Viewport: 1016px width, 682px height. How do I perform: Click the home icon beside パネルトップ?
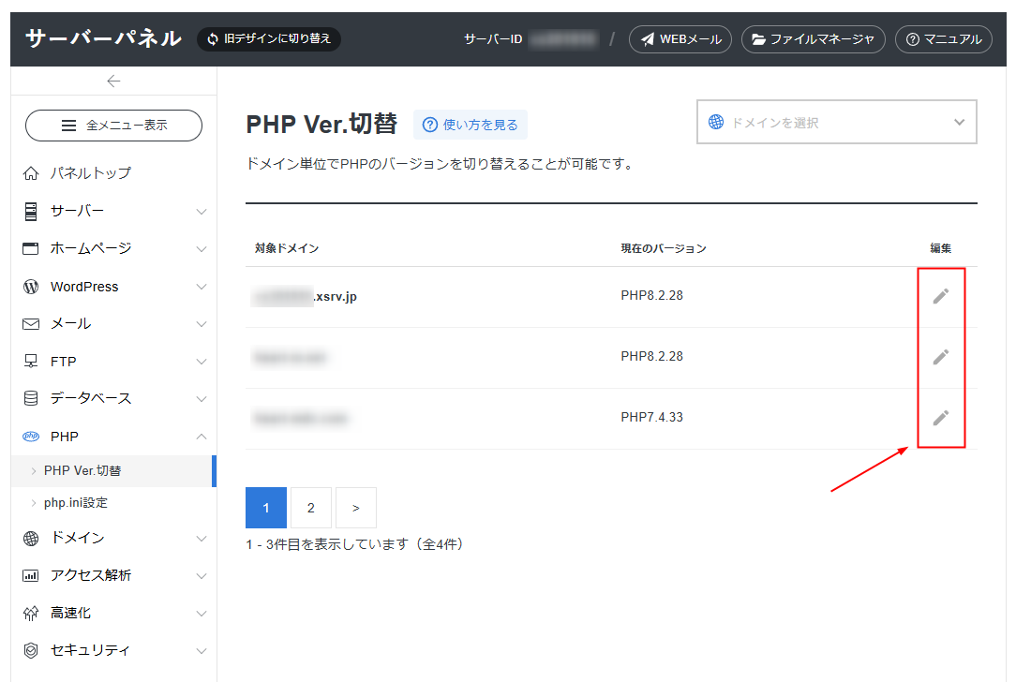30,173
